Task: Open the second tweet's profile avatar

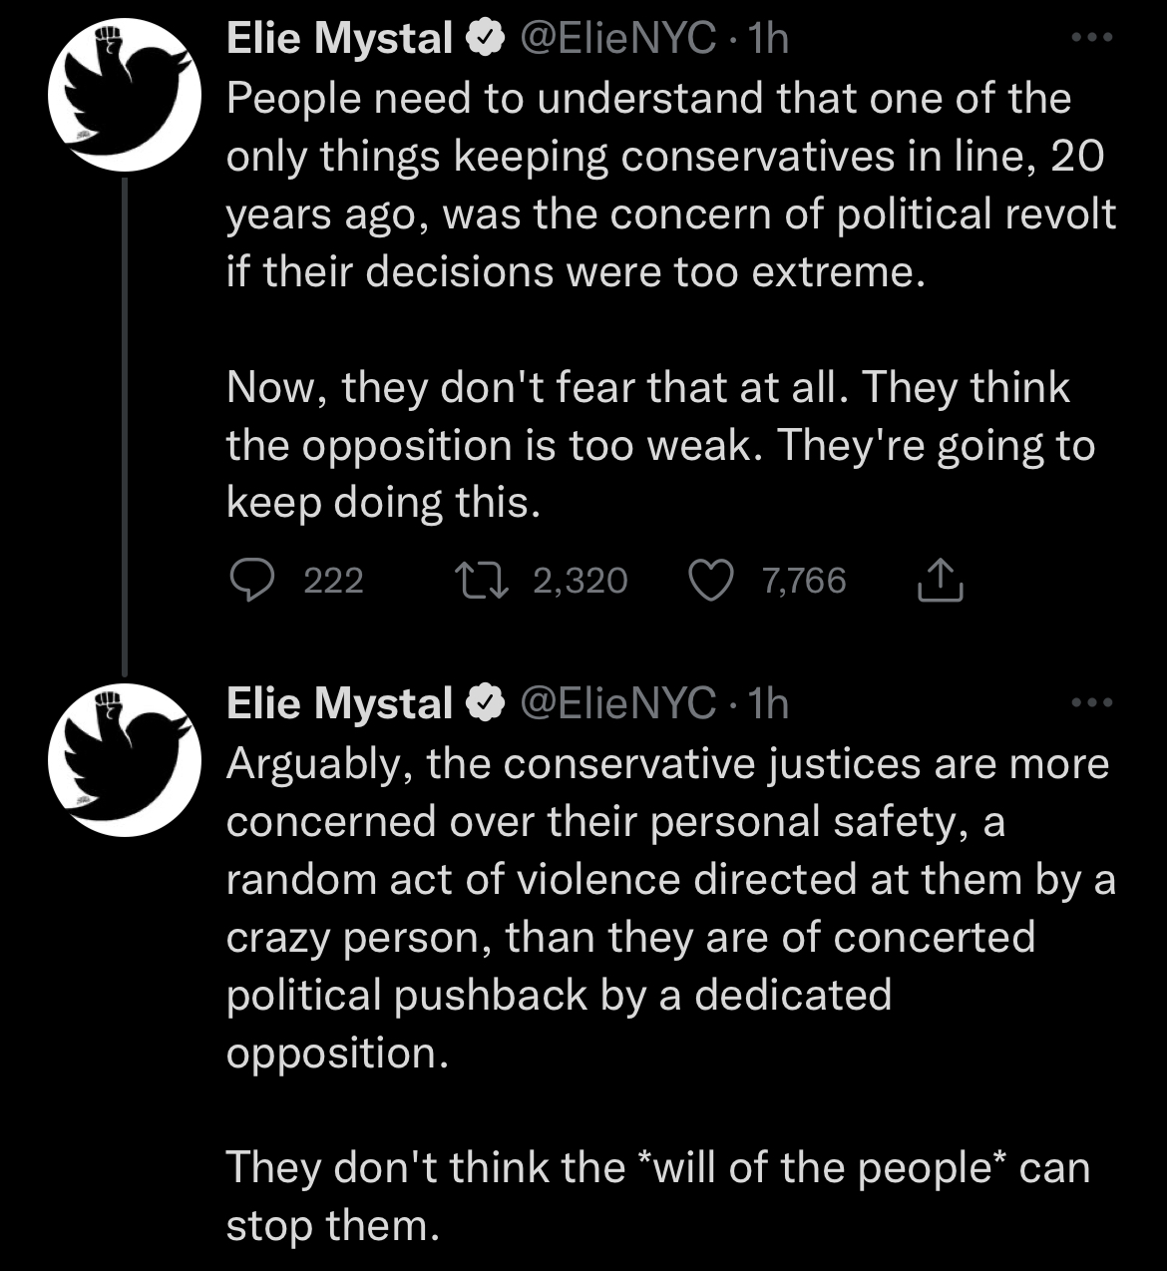Action: (x=125, y=760)
